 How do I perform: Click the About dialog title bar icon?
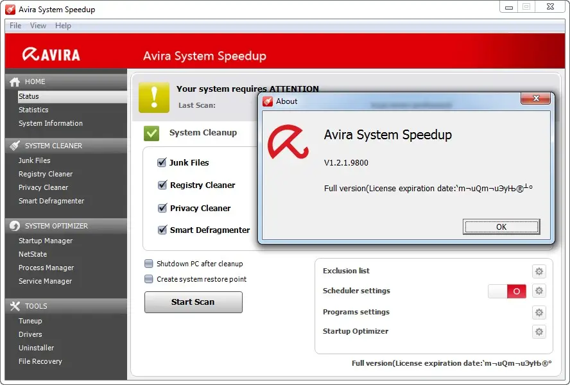pos(268,101)
